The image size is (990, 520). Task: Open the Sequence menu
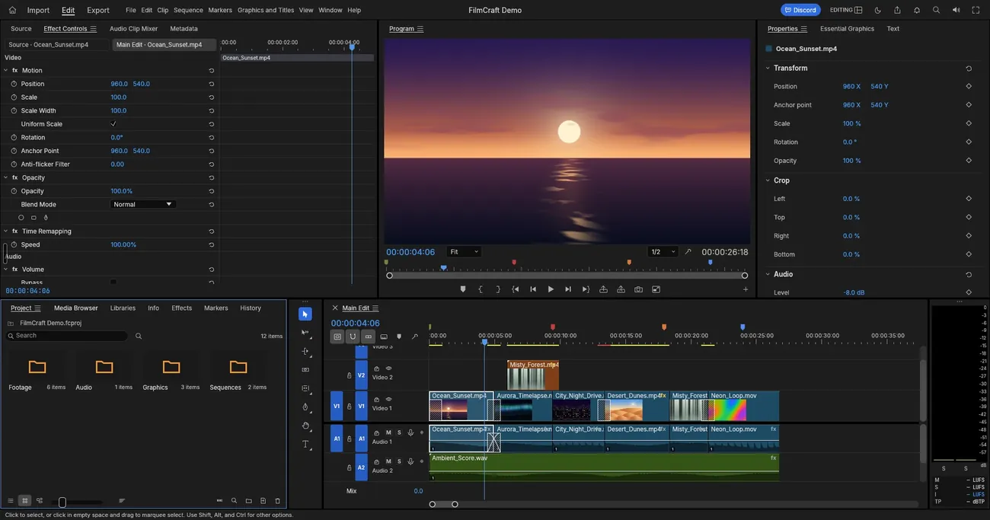pyautogui.click(x=188, y=10)
